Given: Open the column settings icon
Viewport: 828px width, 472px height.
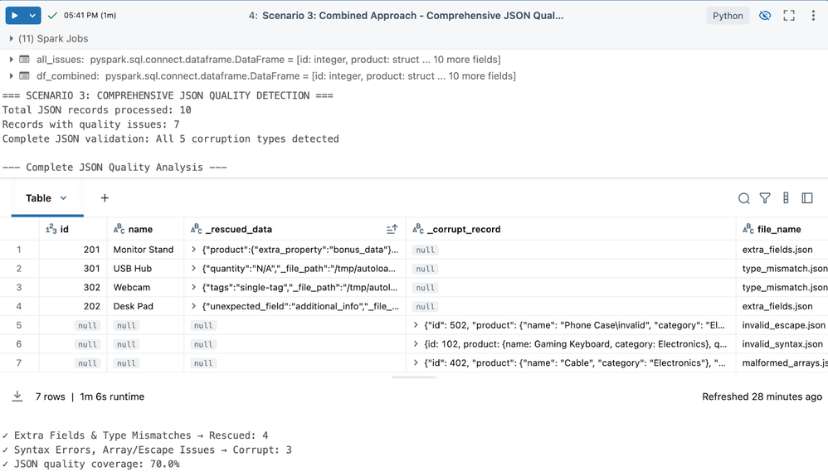Looking at the screenshot, I should click(x=786, y=198).
